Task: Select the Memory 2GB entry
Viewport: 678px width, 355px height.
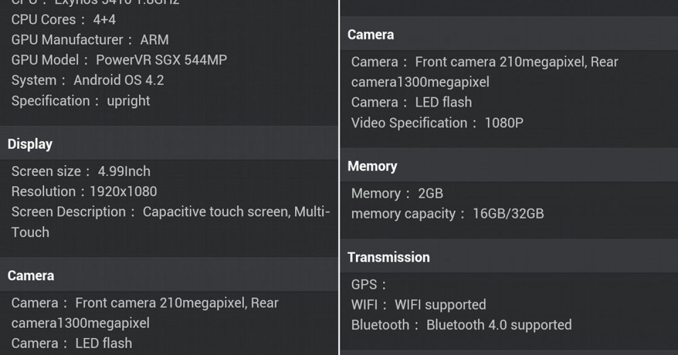Action: pyautogui.click(x=397, y=194)
